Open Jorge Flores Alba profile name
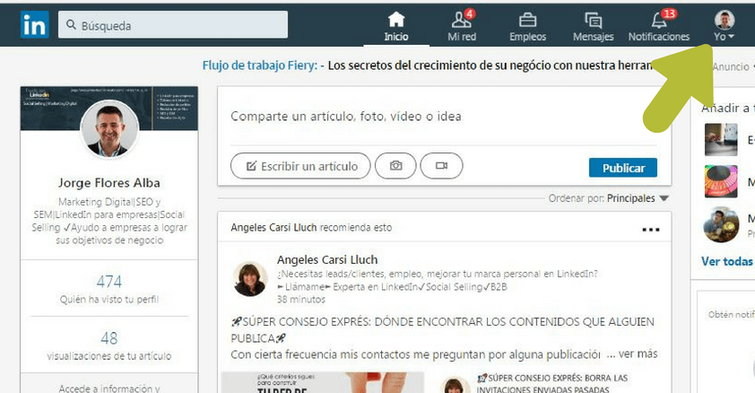 pyautogui.click(x=108, y=183)
